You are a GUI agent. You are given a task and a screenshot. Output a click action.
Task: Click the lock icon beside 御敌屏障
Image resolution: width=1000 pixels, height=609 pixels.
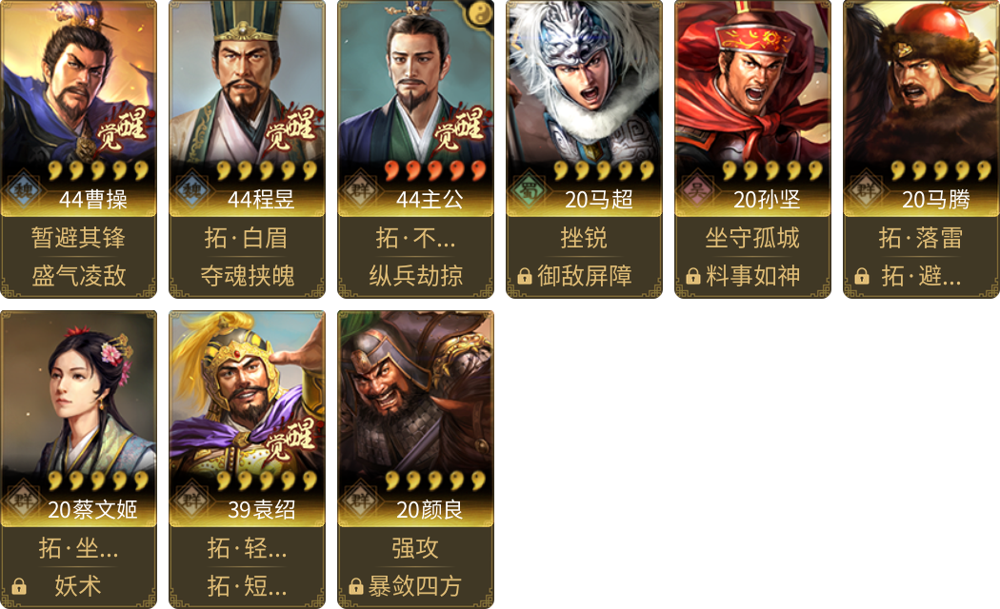pos(525,276)
